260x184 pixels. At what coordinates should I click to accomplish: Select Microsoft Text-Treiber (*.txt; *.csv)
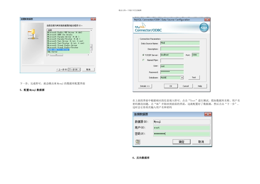[66, 43]
